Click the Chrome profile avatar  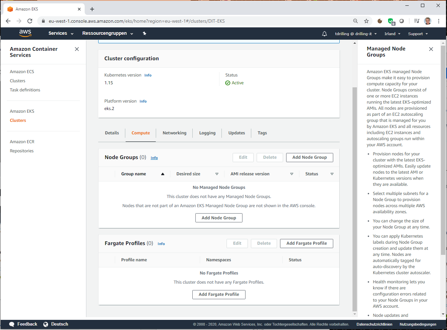point(428,21)
